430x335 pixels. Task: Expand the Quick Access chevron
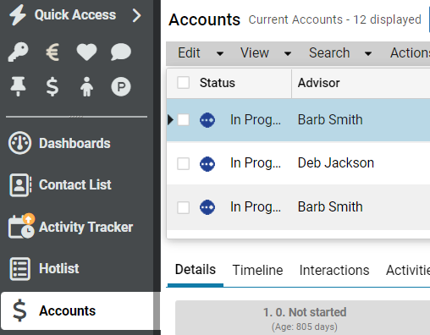[137, 15]
